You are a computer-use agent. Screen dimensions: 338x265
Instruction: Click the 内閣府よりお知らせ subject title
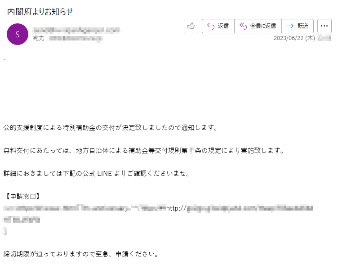(x=40, y=12)
